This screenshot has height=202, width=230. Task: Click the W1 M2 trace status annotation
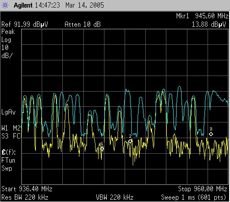click(x=11, y=128)
